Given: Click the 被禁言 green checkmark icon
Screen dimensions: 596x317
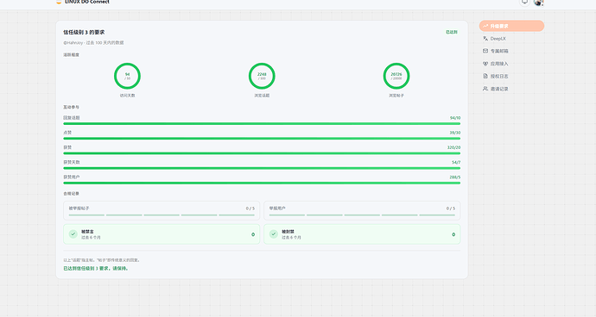Looking at the screenshot, I should (73, 234).
